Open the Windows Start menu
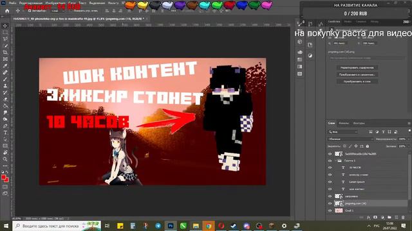 tap(6, 226)
